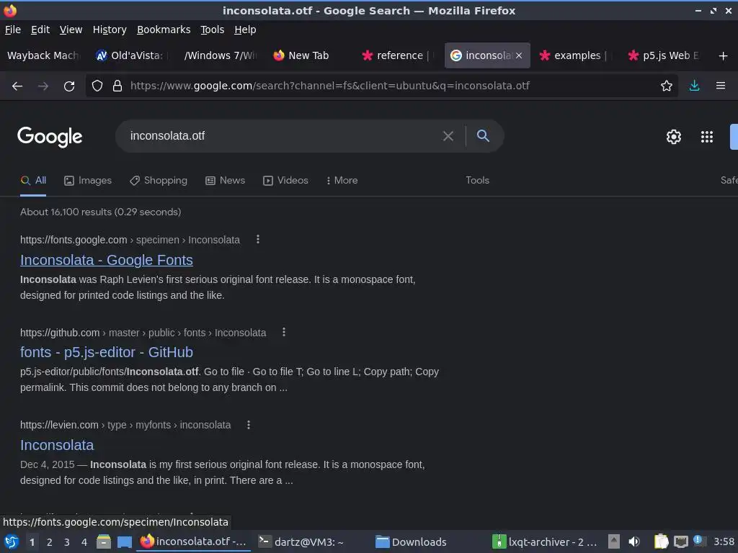Open the LXQt application menu icon
738x553 pixels.
(12, 541)
